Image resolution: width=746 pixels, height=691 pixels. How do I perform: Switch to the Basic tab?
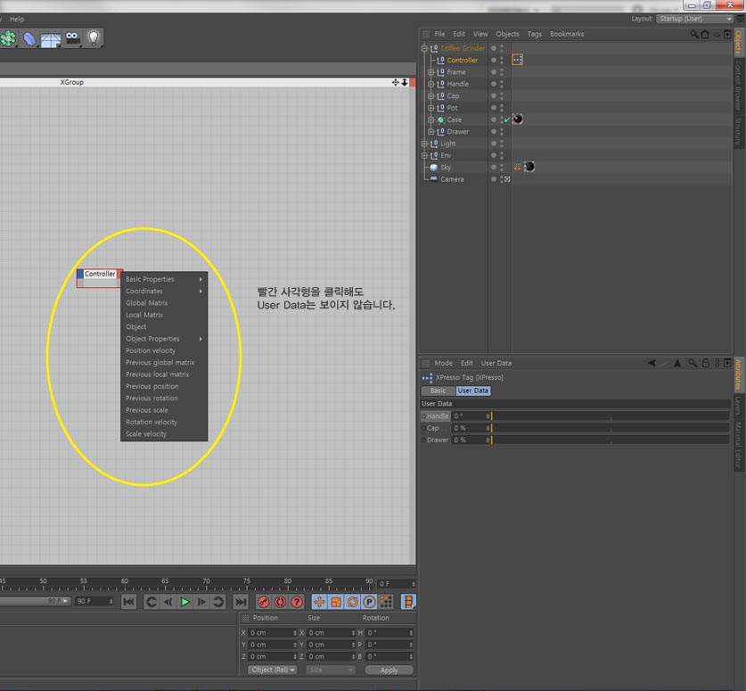coord(439,391)
